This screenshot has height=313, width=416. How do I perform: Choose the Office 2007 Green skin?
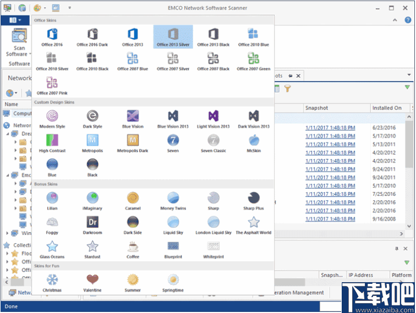click(x=254, y=61)
